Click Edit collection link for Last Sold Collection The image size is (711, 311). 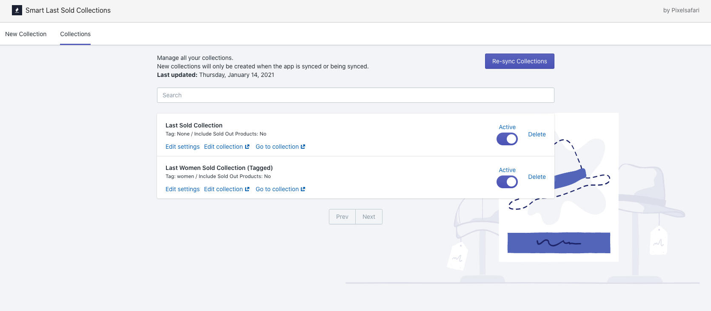click(223, 147)
